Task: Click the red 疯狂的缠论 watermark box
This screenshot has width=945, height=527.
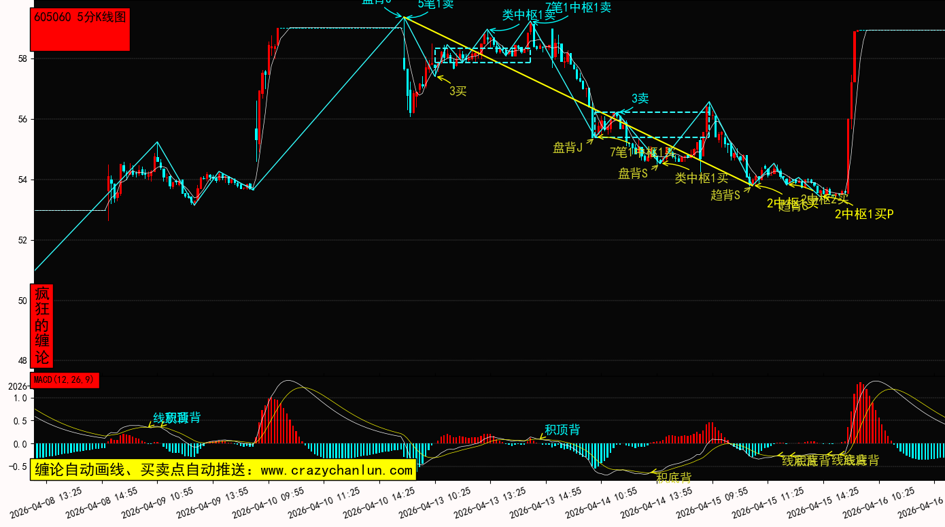Action: click(42, 326)
